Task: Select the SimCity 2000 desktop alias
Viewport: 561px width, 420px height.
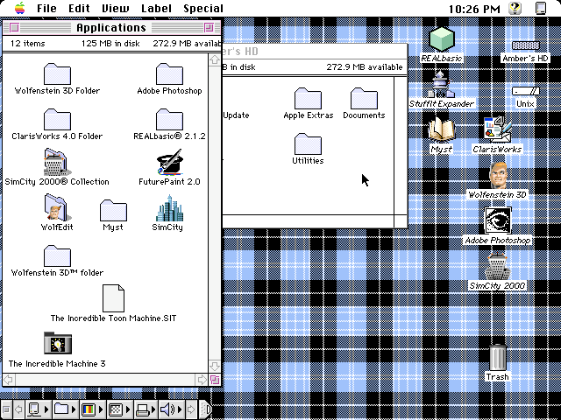Action: (497, 266)
